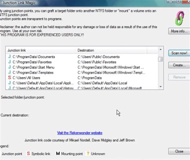Image resolution: width=190 pixels, height=160 pixels.
Task: Click the Symbolic link legend label
Action: coord(41,154)
